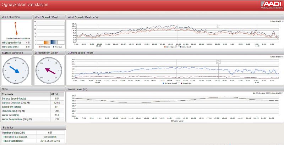This screenshot has height=145, width=284.
Task: Click the Water Temperature value 7.8
Action: [57, 119]
